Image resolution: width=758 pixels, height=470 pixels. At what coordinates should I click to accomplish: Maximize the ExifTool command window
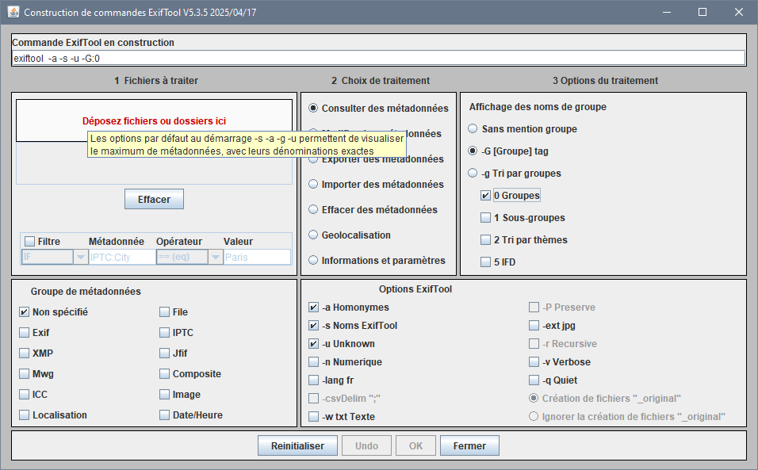(702, 12)
